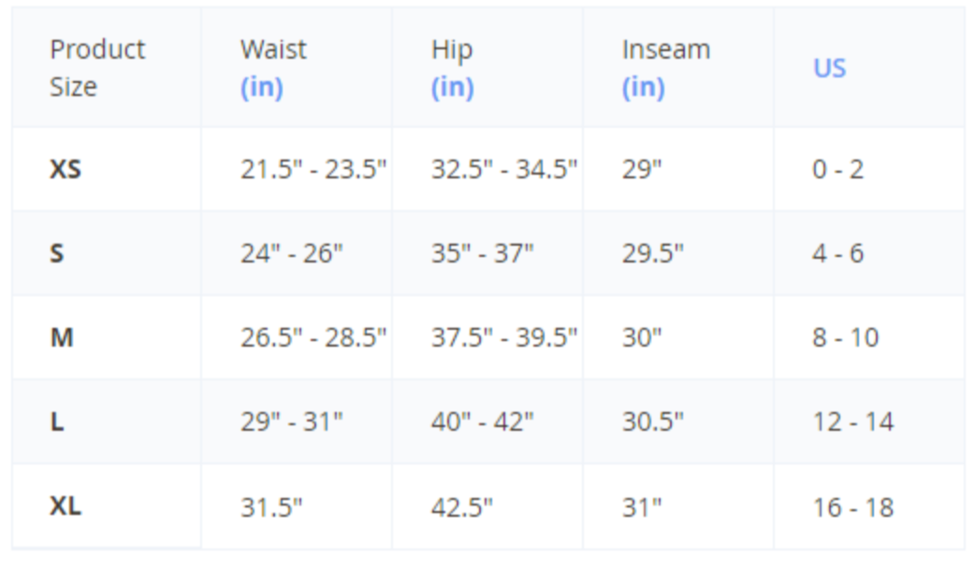The height and width of the screenshot is (561, 976).
Task: Click M hip value 37.5" - 39.5"
Action: [x=504, y=338]
